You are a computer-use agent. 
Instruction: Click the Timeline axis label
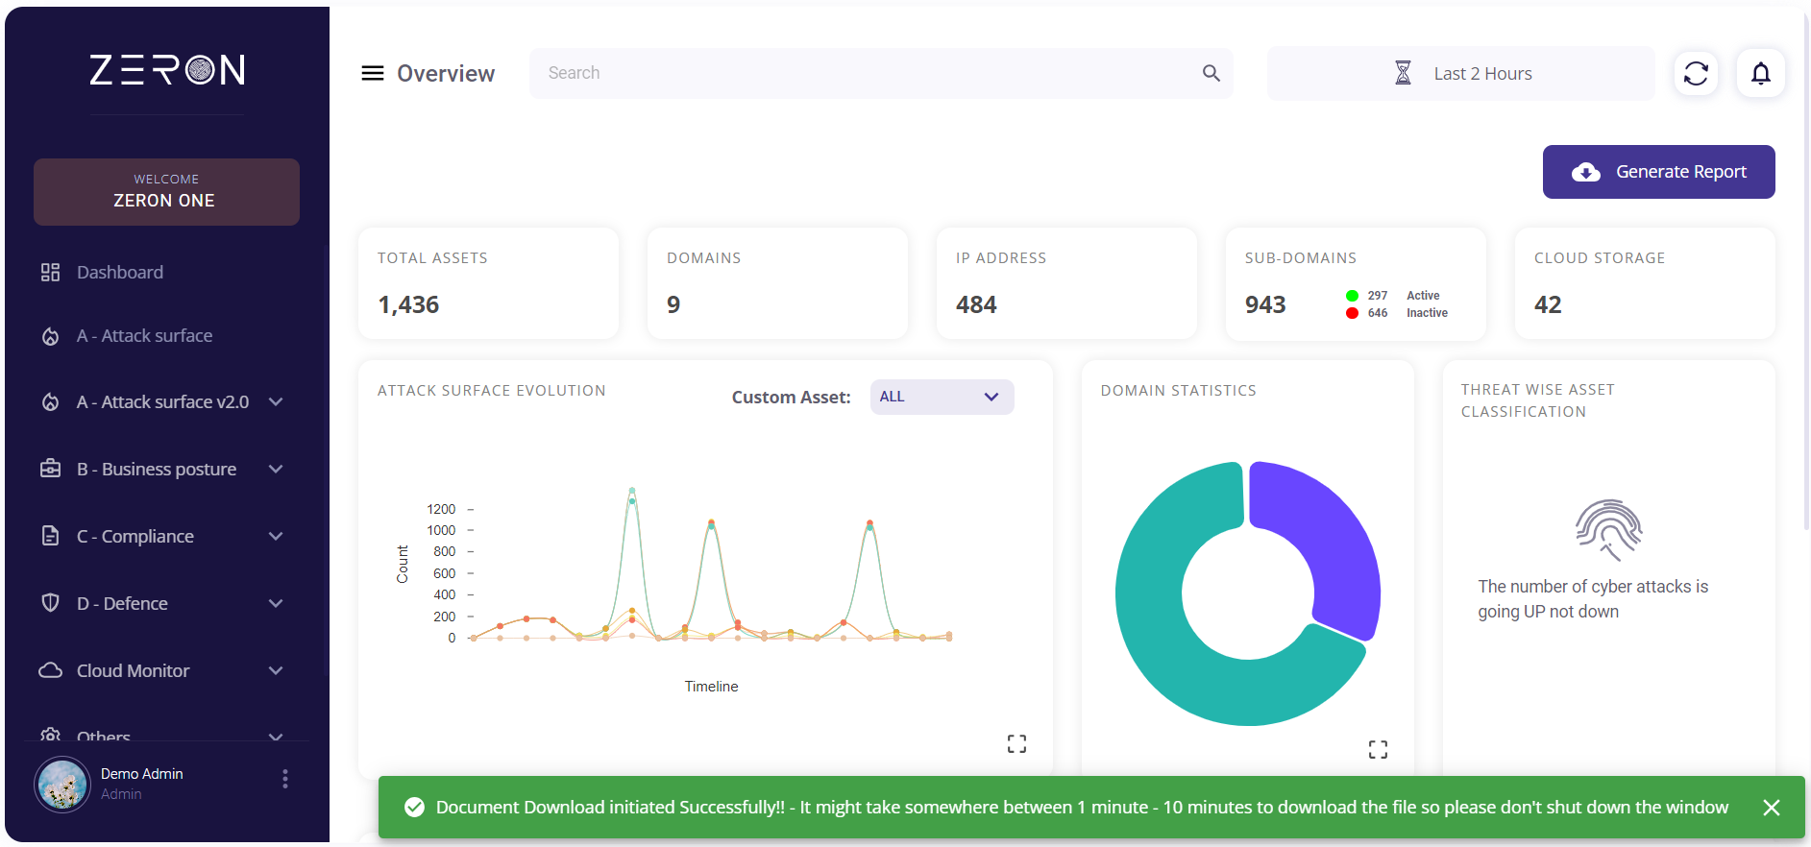pyautogui.click(x=711, y=687)
